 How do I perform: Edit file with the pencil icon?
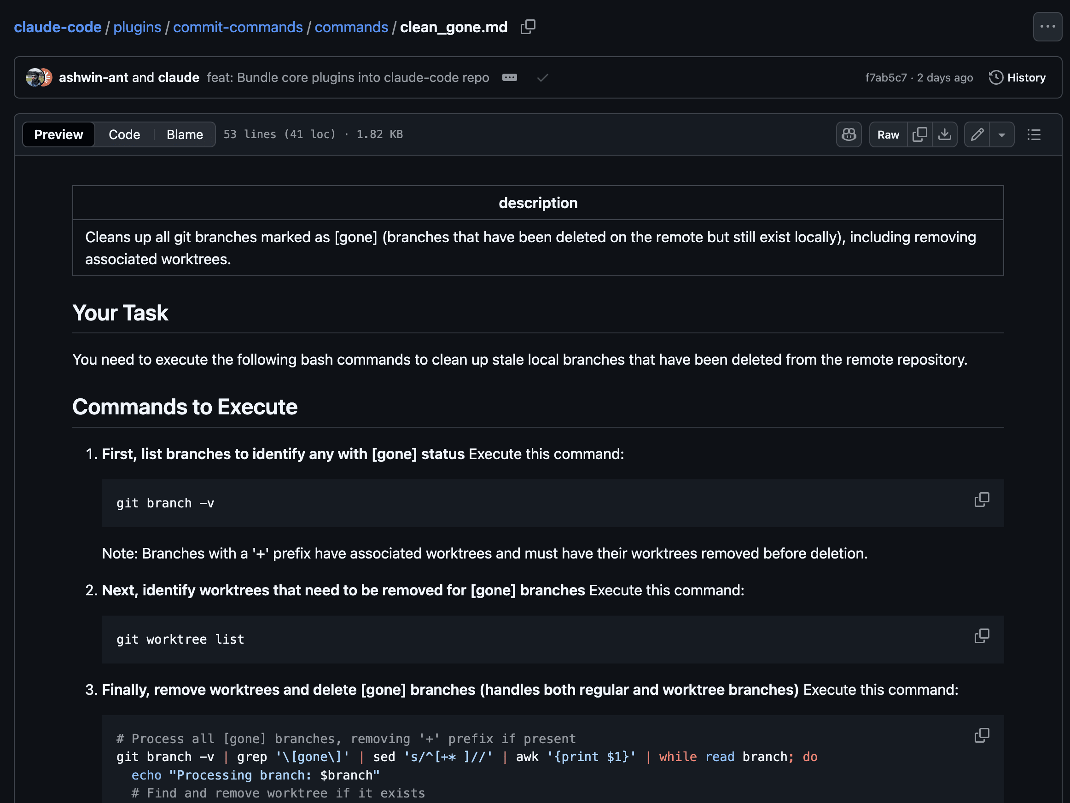(977, 134)
